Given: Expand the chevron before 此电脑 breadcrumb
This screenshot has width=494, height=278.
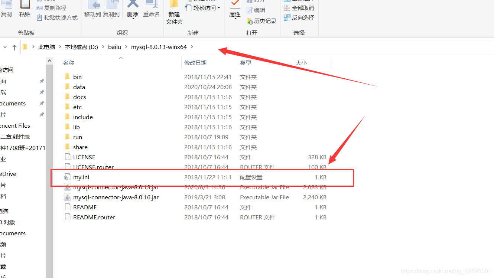Looking at the screenshot, I should (x=33, y=47).
